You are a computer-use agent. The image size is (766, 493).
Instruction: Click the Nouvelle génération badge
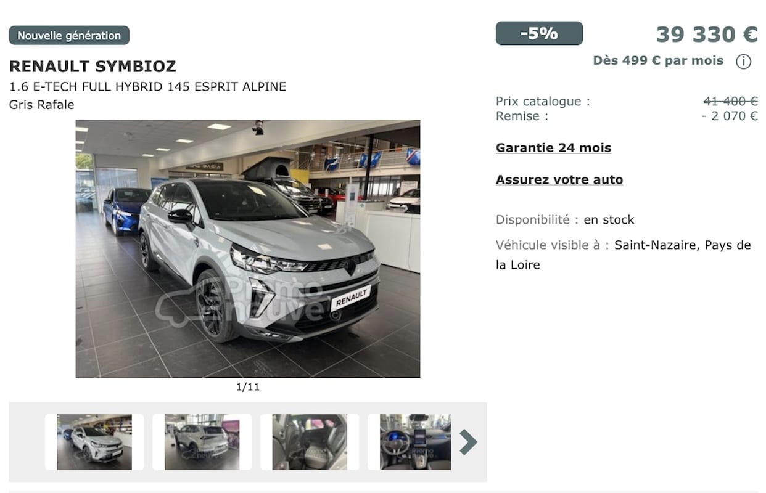[69, 35]
